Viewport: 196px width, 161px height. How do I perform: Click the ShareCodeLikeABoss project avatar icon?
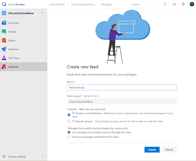tap(4, 13)
